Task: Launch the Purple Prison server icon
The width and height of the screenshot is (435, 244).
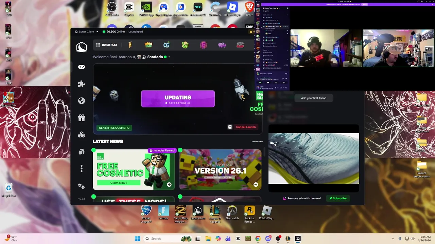Action: click(222, 45)
